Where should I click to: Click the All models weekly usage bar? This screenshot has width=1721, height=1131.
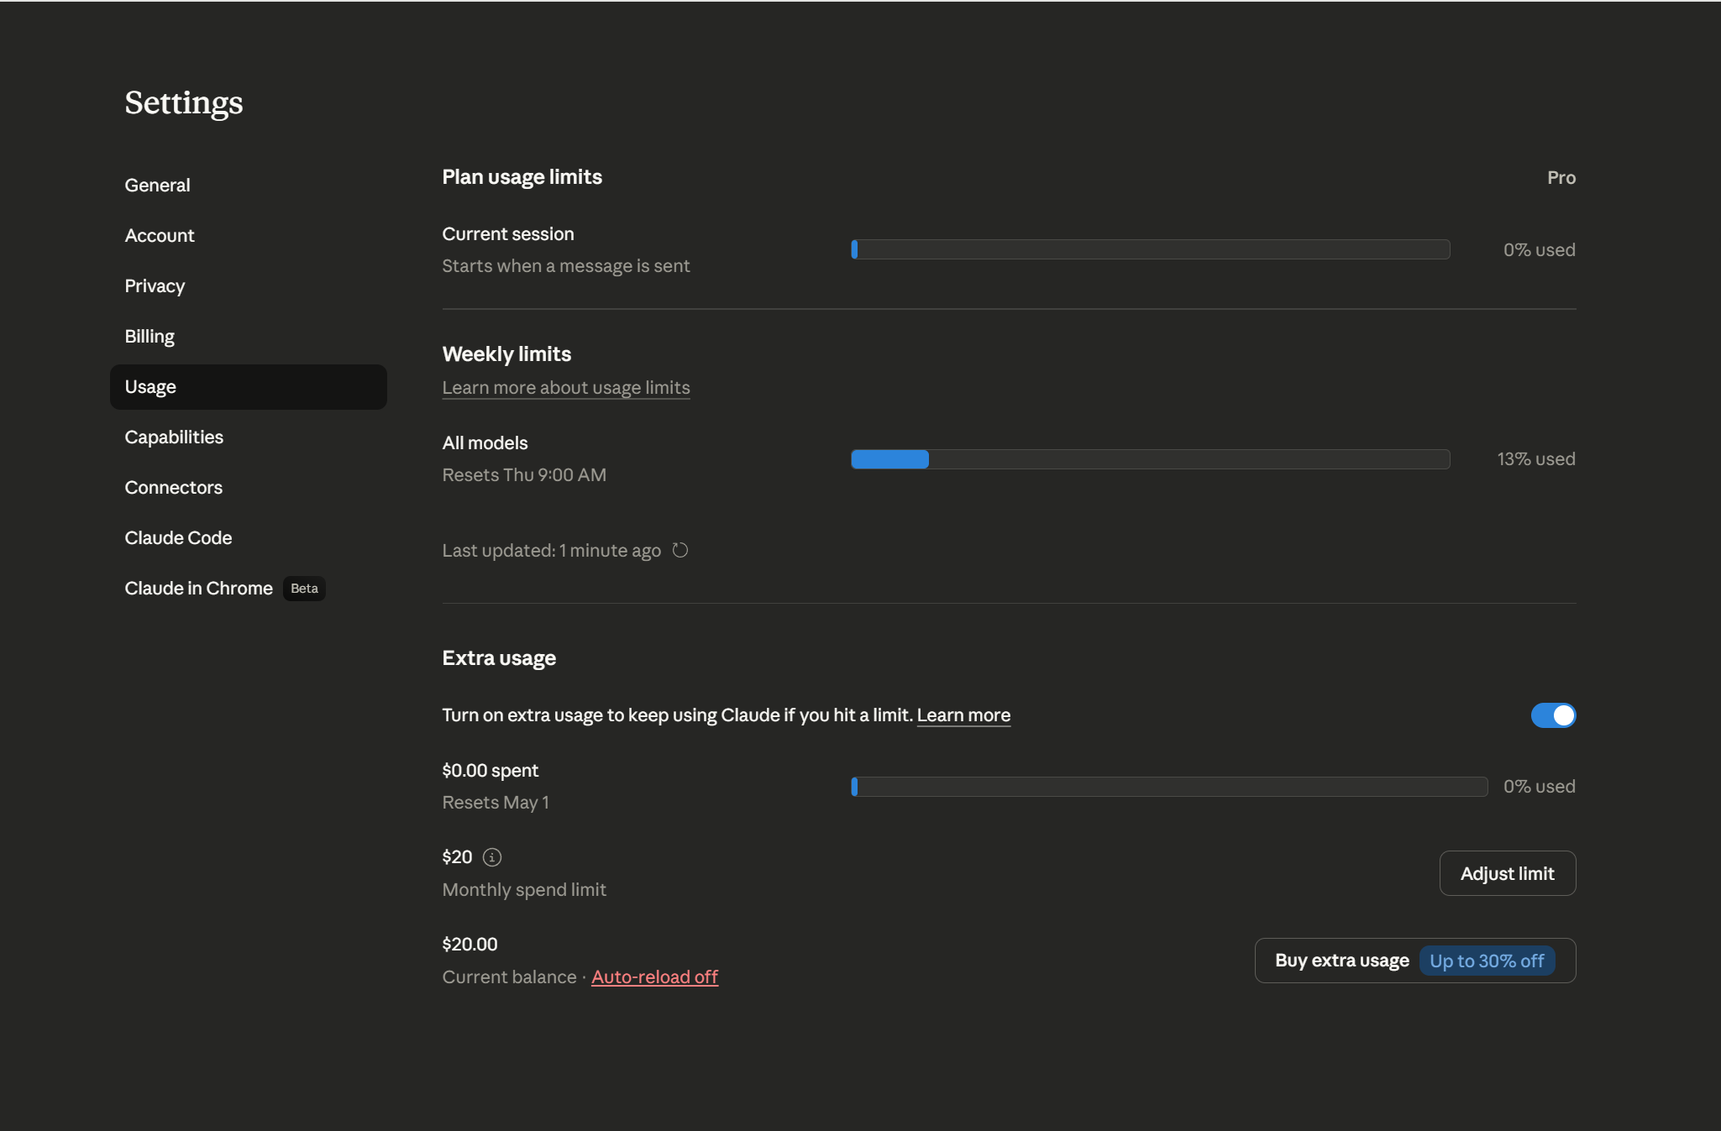[x=1150, y=459]
